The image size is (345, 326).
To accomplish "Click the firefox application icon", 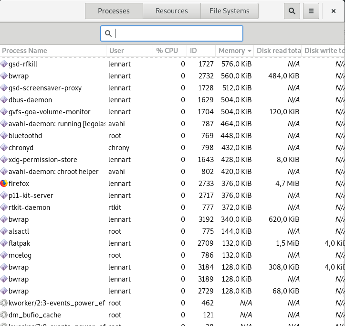I will [x=4, y=184].
